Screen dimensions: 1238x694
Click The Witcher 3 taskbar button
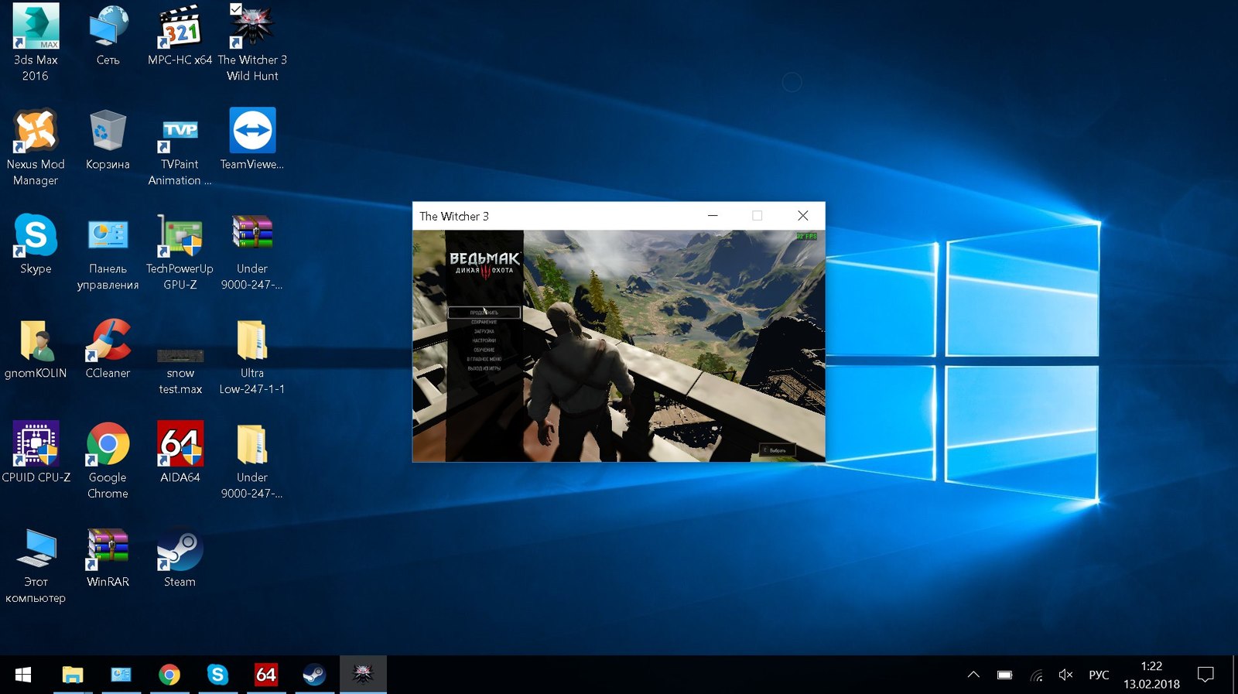(x=363, y=675)
